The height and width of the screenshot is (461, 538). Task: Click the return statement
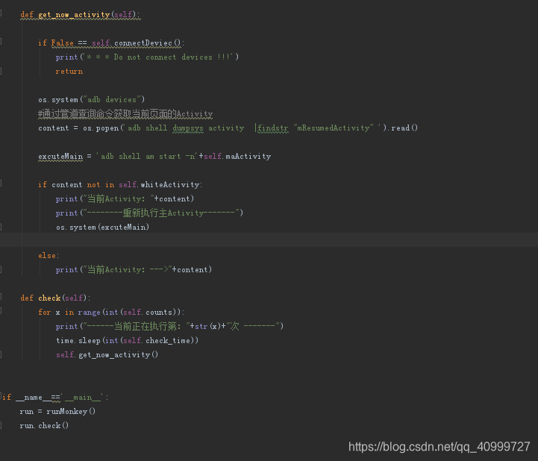(x=69, y=72)
